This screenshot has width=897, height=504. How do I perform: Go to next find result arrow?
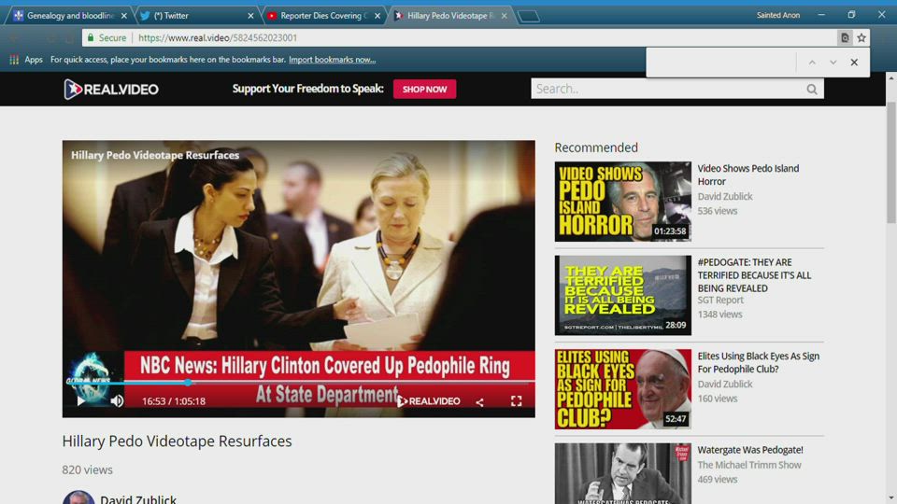833,63
